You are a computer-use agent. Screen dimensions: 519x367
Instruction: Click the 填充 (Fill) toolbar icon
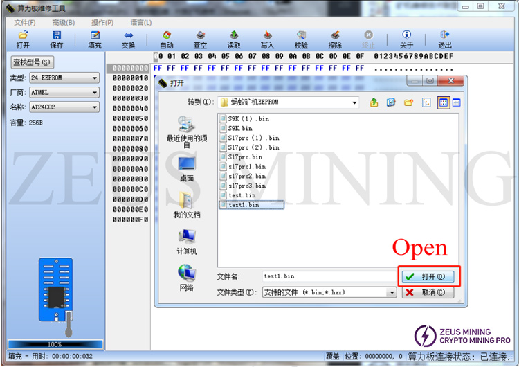click(95, 39)
